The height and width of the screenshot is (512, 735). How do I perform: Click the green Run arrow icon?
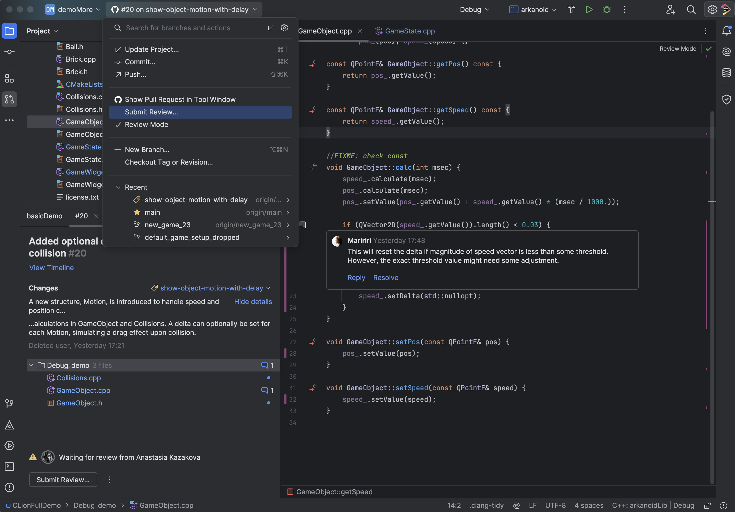point(589,10)
